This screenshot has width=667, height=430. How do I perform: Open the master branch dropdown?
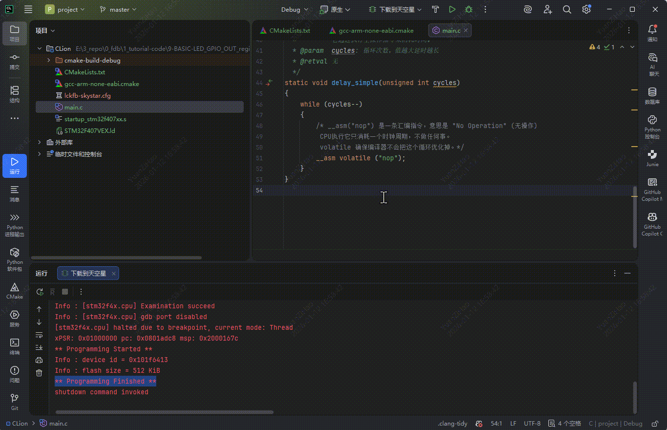tap(118, 9)
